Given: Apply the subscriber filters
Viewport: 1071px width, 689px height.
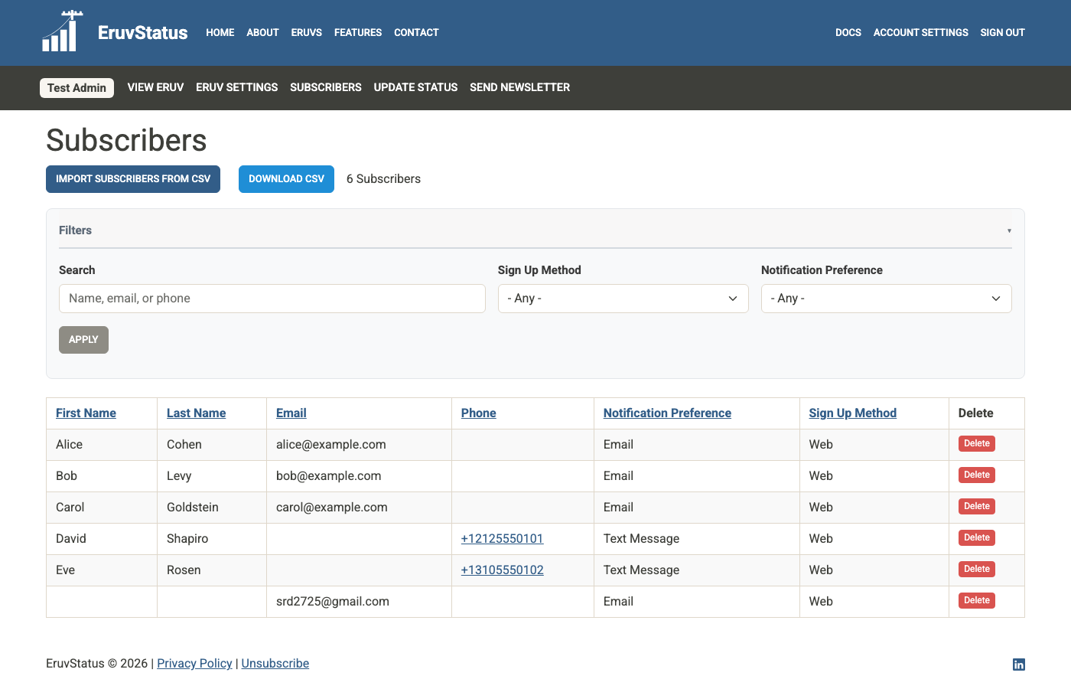Looking at the screenshot, I should pyautogui.click(x=83, y=340).
